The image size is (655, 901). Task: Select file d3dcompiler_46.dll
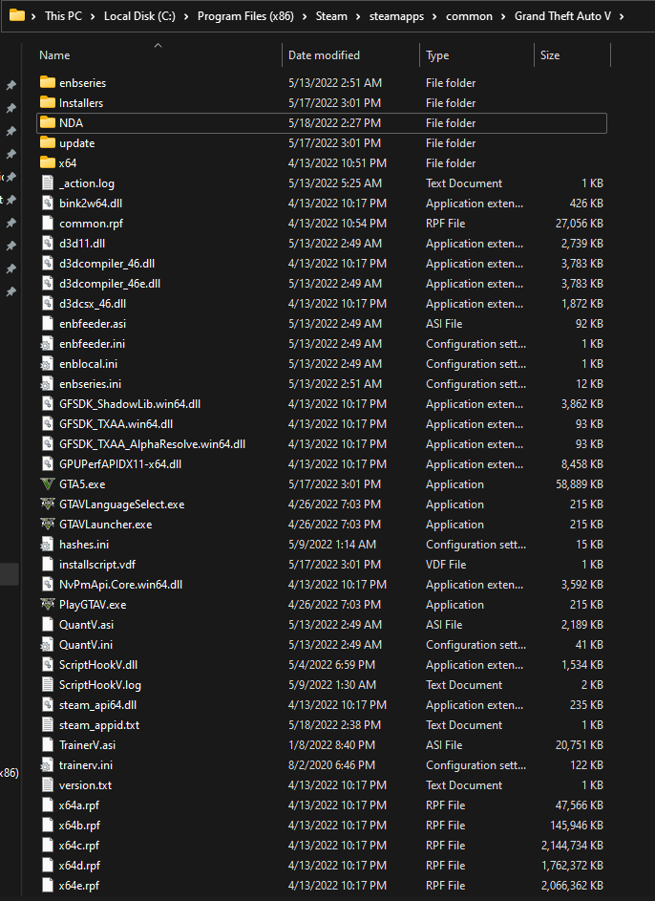coord(322,264)
